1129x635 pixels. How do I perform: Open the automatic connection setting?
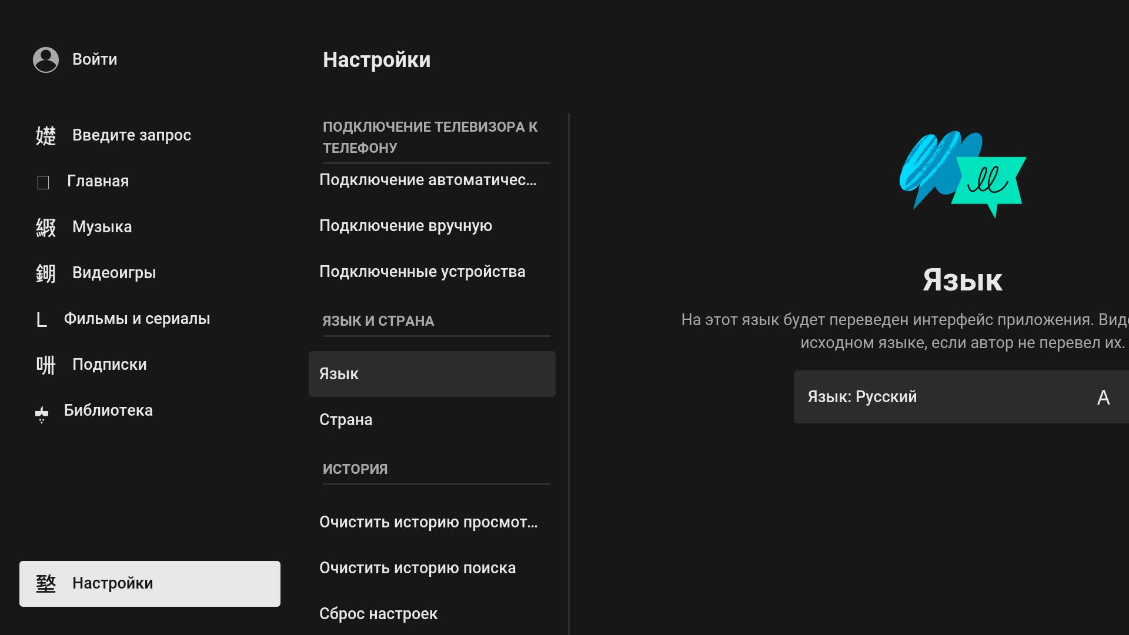(x=428, y=180)
